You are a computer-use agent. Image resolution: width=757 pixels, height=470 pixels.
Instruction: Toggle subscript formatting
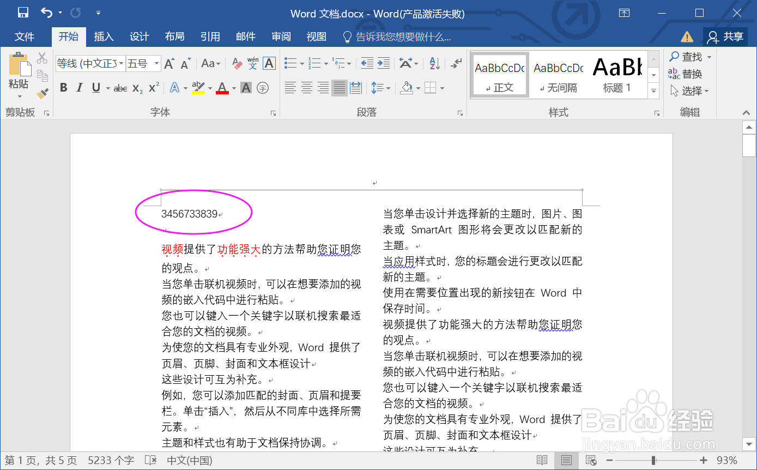(138, 87)
